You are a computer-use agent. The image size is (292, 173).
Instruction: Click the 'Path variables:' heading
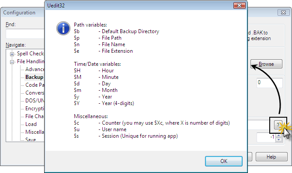point(90,25)
